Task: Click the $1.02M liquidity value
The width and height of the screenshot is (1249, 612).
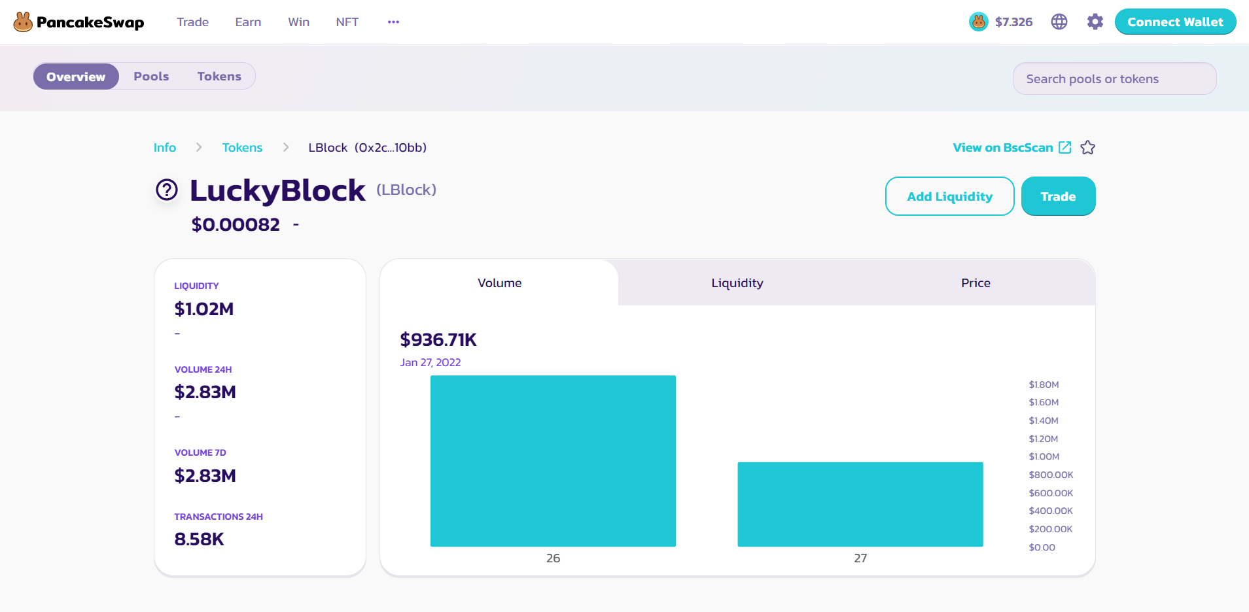Action: 204,309
